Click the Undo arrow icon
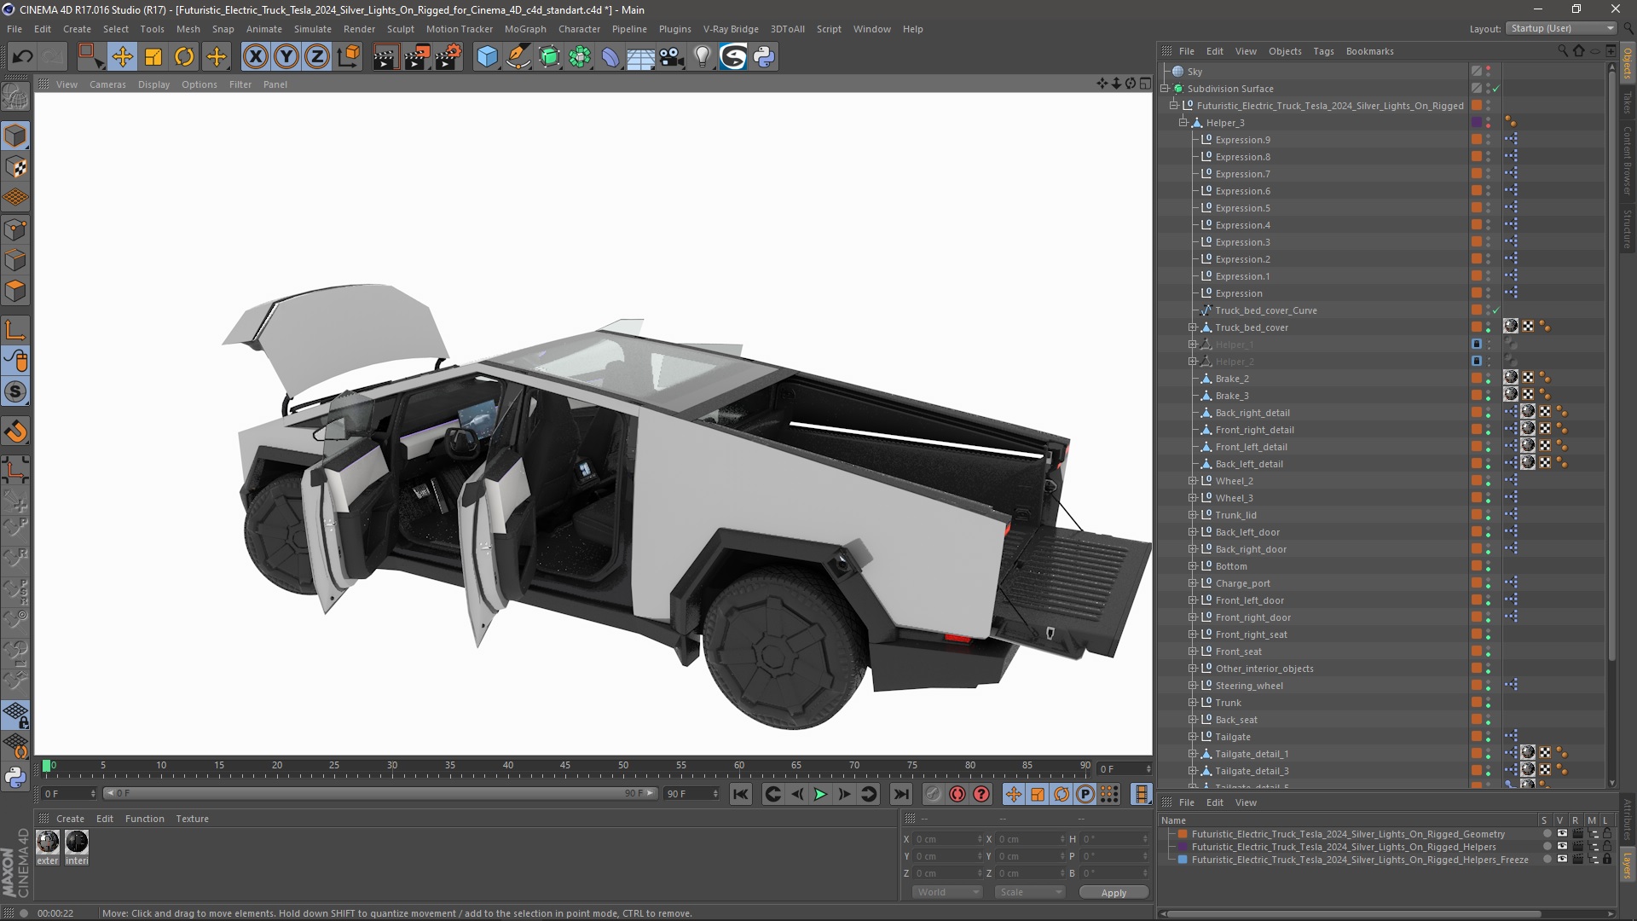Image resolution: width=1637 pixels, height=921 pixels. [23, 57]
